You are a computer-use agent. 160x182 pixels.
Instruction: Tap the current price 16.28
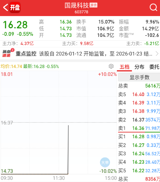[x=15, y=25]
